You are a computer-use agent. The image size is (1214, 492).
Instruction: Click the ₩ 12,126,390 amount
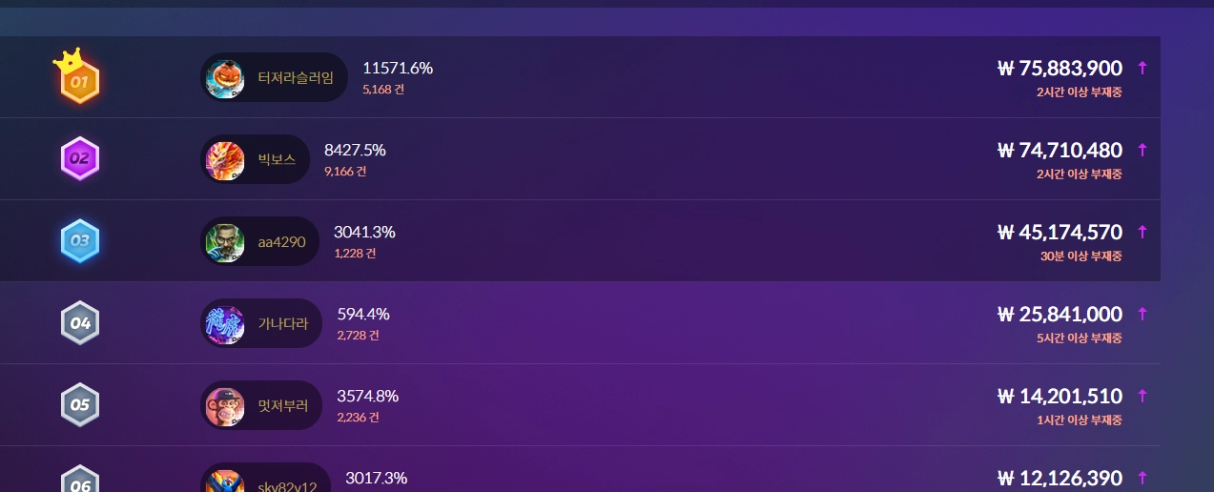[x=1060, y=478]
